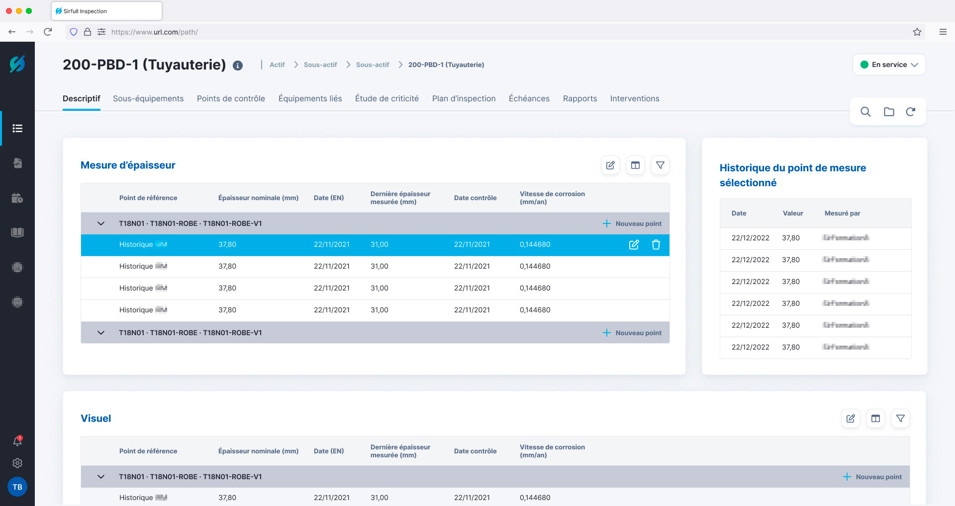
Task: Filter the Visuel table
Action: tap(900, 419)
